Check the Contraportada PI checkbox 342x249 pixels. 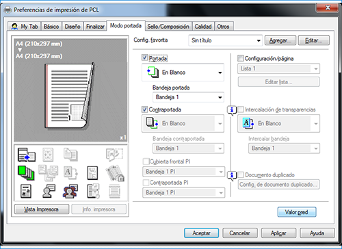[x=146, y=183]
